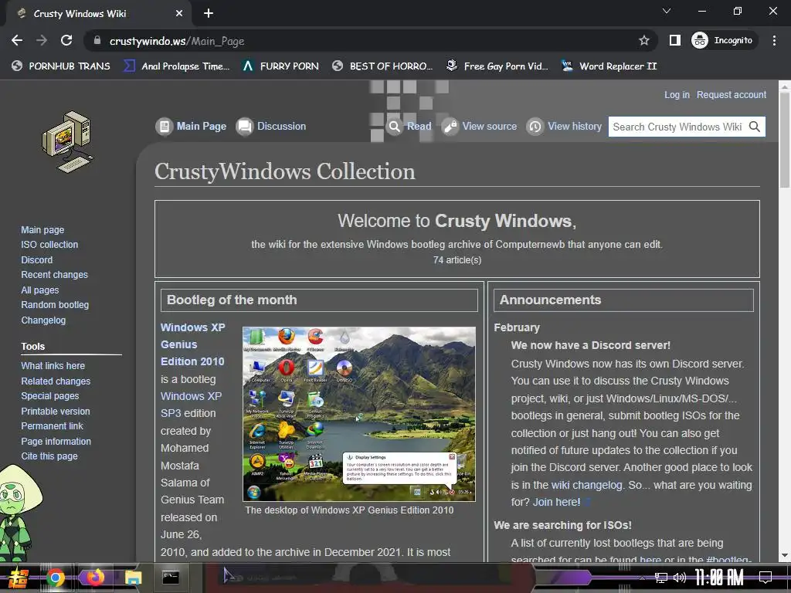
Task: Click Special pages under Tools
Action: pyautogui.click(x=50, y=396)
